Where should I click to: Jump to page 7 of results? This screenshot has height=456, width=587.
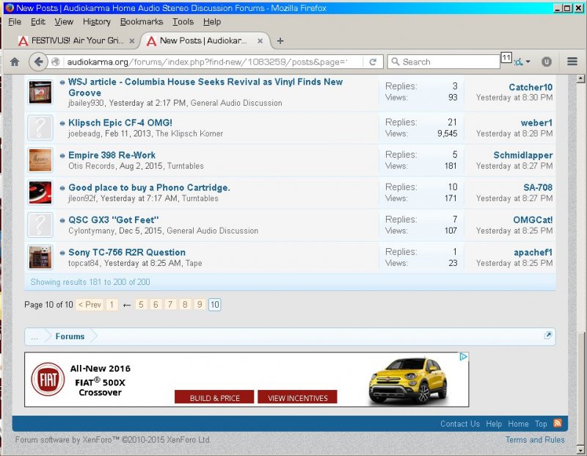point(170,305)
